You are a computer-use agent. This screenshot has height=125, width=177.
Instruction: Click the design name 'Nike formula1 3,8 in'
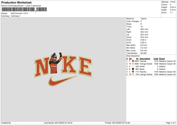(x=19, y=13)
